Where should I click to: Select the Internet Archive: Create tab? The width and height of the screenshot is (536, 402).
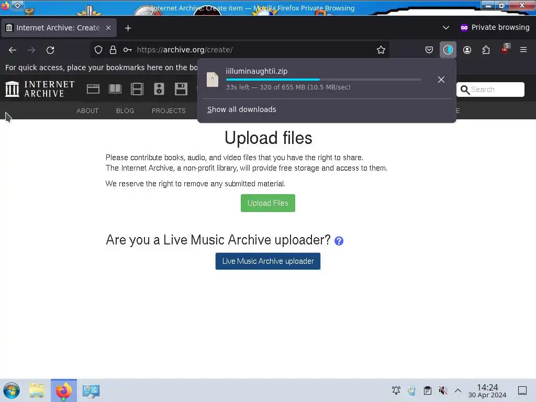pyautogui.click(x=59, y=28)
